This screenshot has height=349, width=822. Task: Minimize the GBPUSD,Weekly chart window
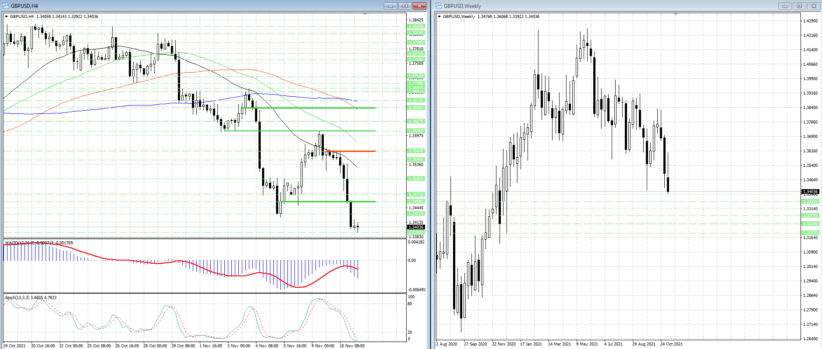(785, 6)
